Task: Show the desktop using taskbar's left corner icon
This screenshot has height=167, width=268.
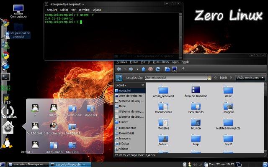Action: click(x=3, y=164)
